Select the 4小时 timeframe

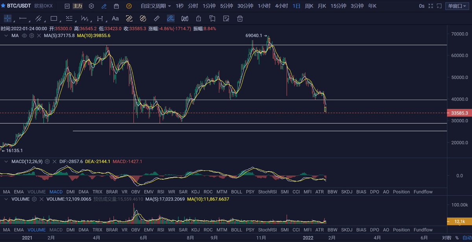281,6
